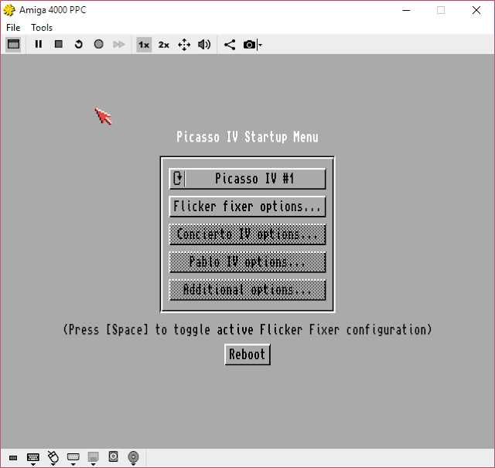Viewport: 495px width, 468px height.
Task: Click the mouse icon in status bar
Action: (53, 456)
